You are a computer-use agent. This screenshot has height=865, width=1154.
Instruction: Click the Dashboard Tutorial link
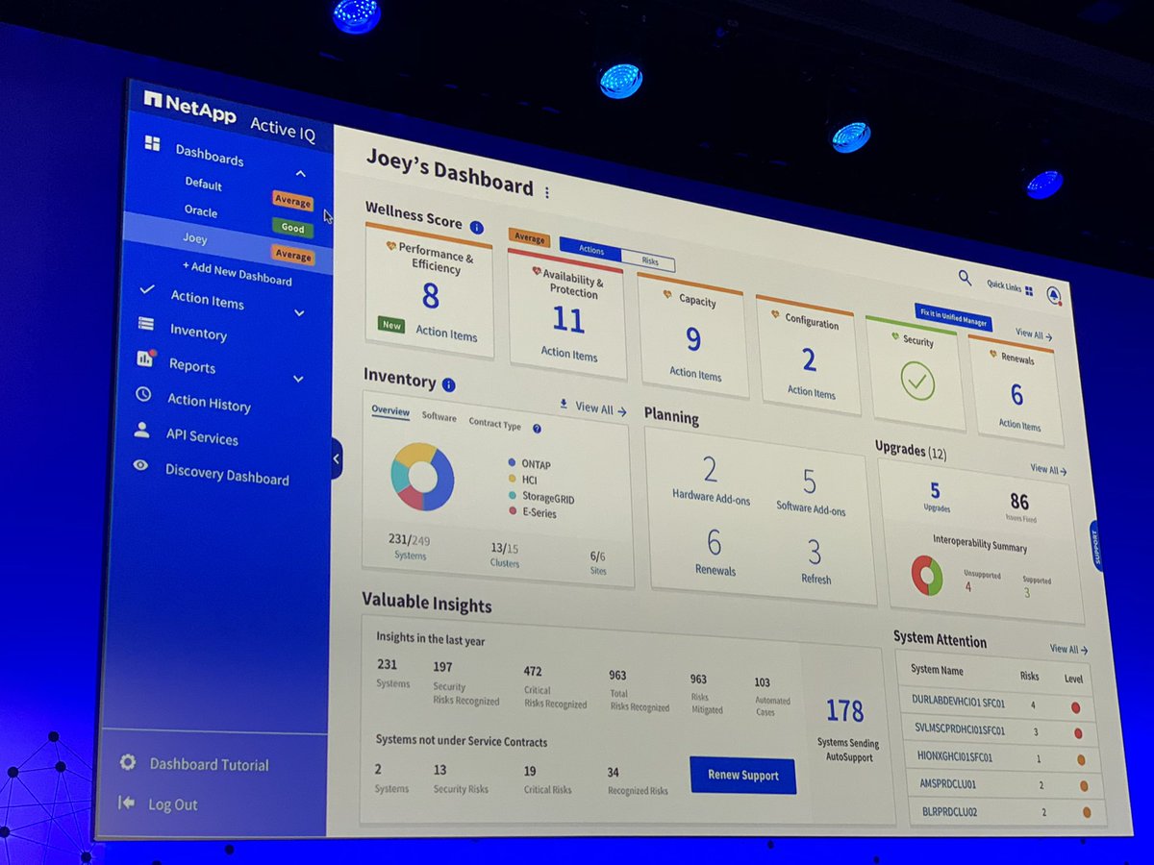pyautogui.click(x=209, y=765)
